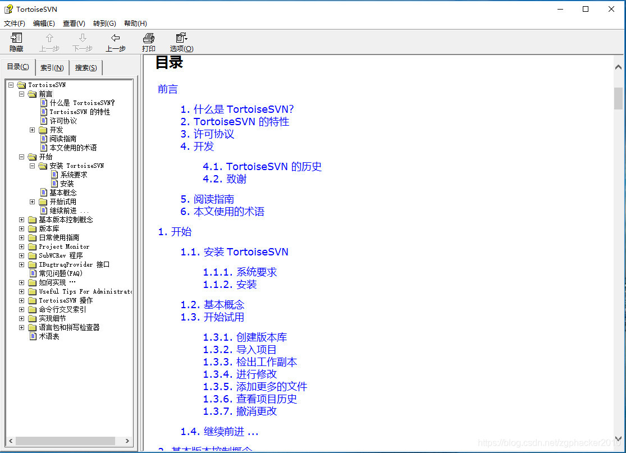
Task: Click the greyed 下一步 down-arrow icon
Action: coord(83,38)
